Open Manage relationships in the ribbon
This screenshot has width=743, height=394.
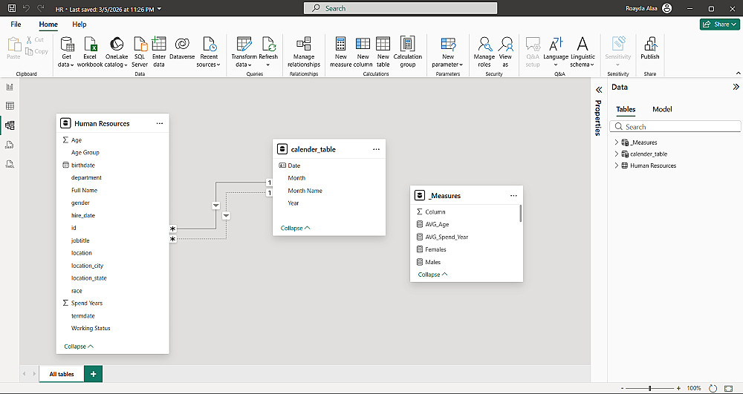[304, 49]
